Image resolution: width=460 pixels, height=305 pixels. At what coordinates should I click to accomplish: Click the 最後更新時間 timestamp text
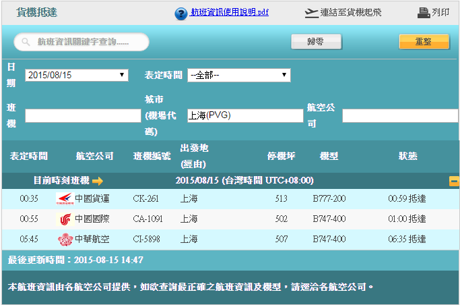coord(75,260)
